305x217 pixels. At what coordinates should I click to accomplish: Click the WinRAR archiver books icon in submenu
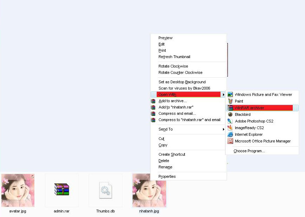coord(230,108)
